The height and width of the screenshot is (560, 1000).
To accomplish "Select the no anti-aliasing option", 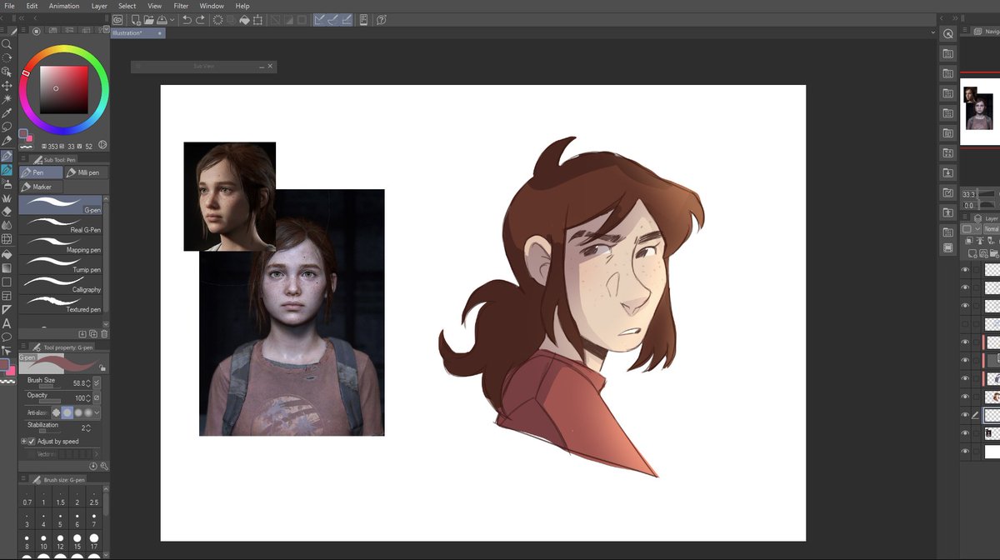I will click(x=57, y=412).
